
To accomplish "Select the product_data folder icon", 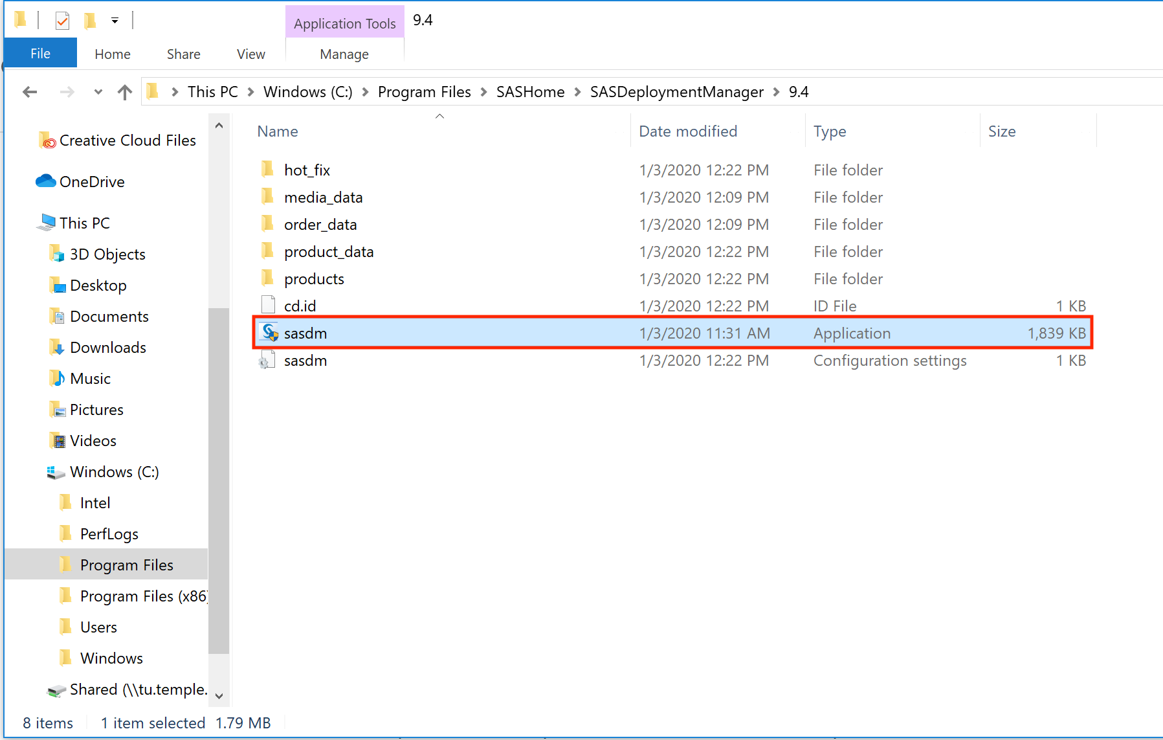I will coord(267,251).
